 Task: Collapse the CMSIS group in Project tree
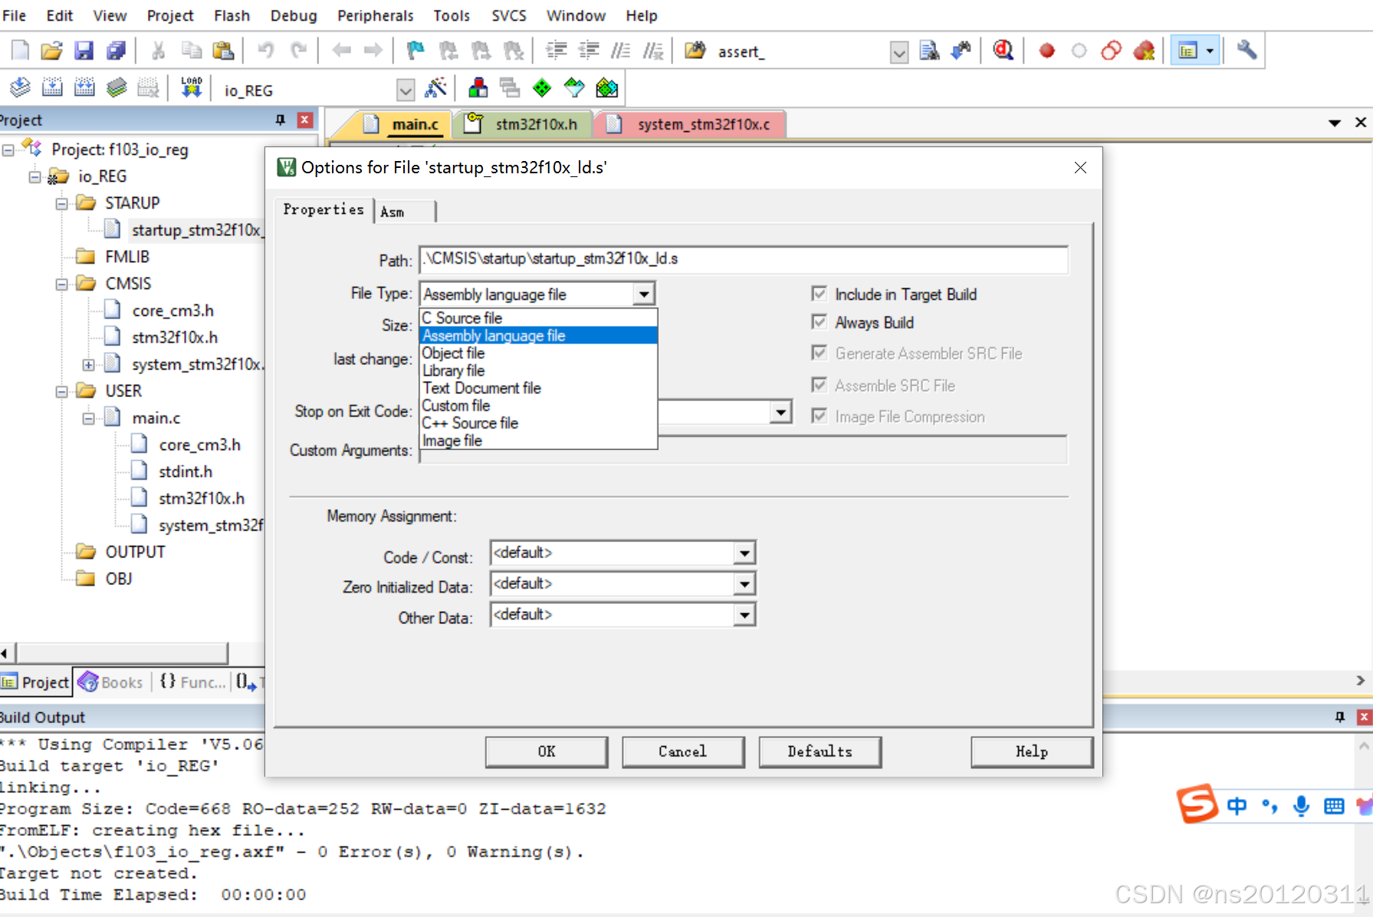[62, 283]
